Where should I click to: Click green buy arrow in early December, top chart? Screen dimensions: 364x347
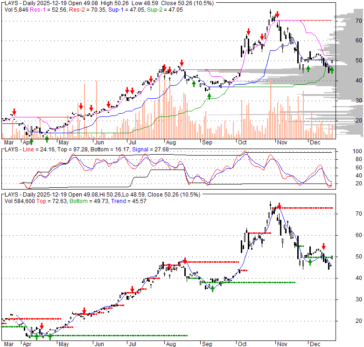pyautogui.click(x=308, y=68)
